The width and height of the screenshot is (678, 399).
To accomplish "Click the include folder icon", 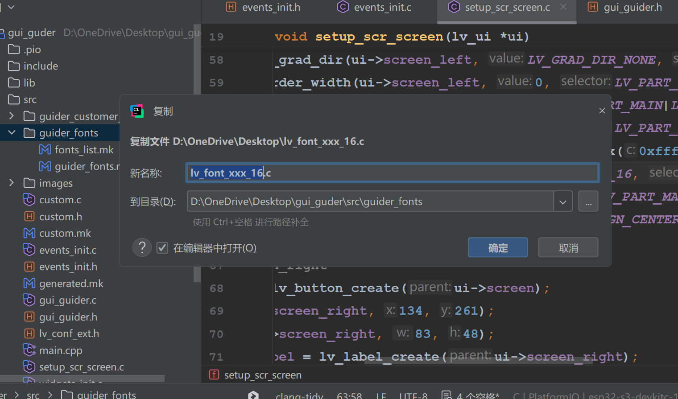I will coord(14,66).
